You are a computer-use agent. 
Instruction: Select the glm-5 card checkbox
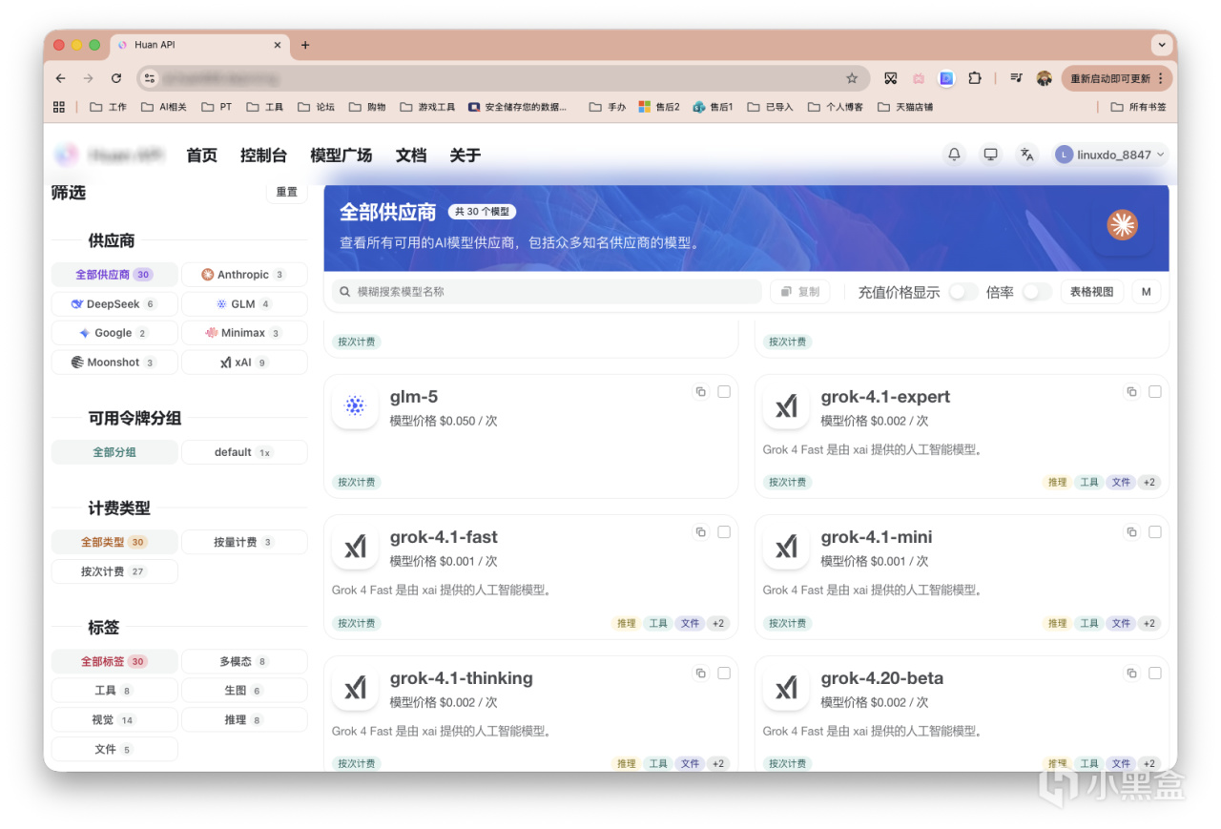tap(724, 391)
